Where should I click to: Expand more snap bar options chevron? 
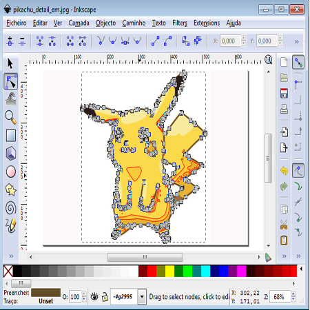click(x=298, y=256)
